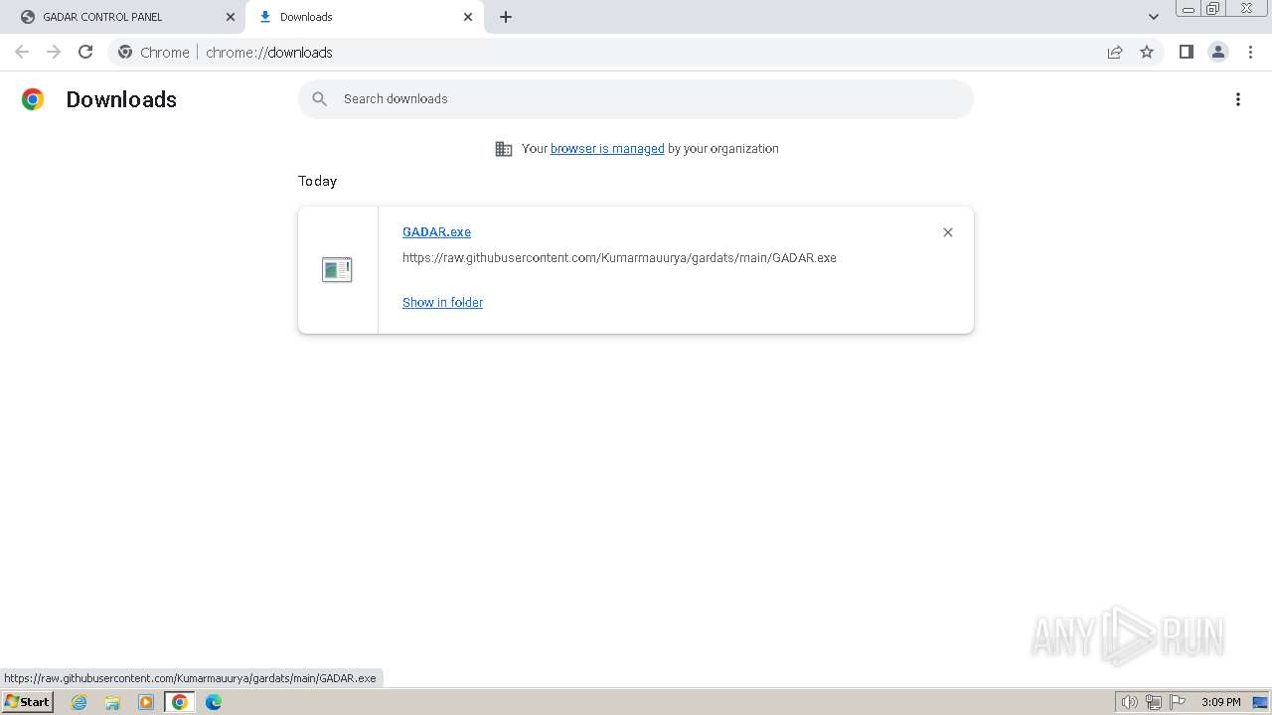Remove GADAR.exe from the downloads list
This screenshot has width=1272, height=715.
pyautogui.click(x=948, y=232)
